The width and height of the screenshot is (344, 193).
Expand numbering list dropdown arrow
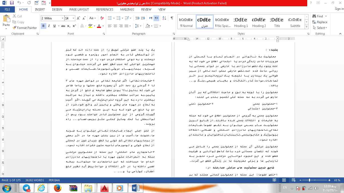(123, 18)
